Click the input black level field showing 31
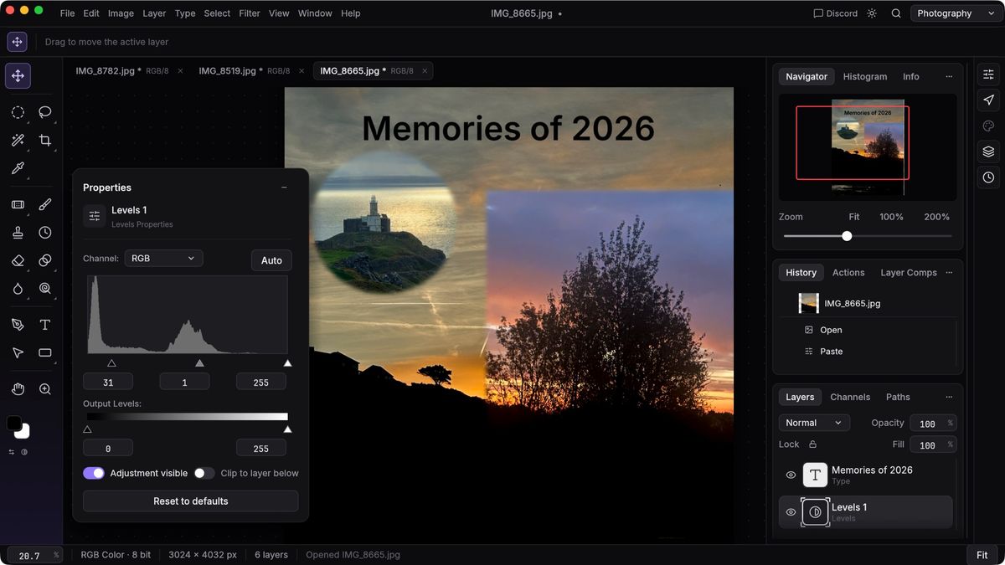This screenshot has height=565, width=1005. pos(108,382)
